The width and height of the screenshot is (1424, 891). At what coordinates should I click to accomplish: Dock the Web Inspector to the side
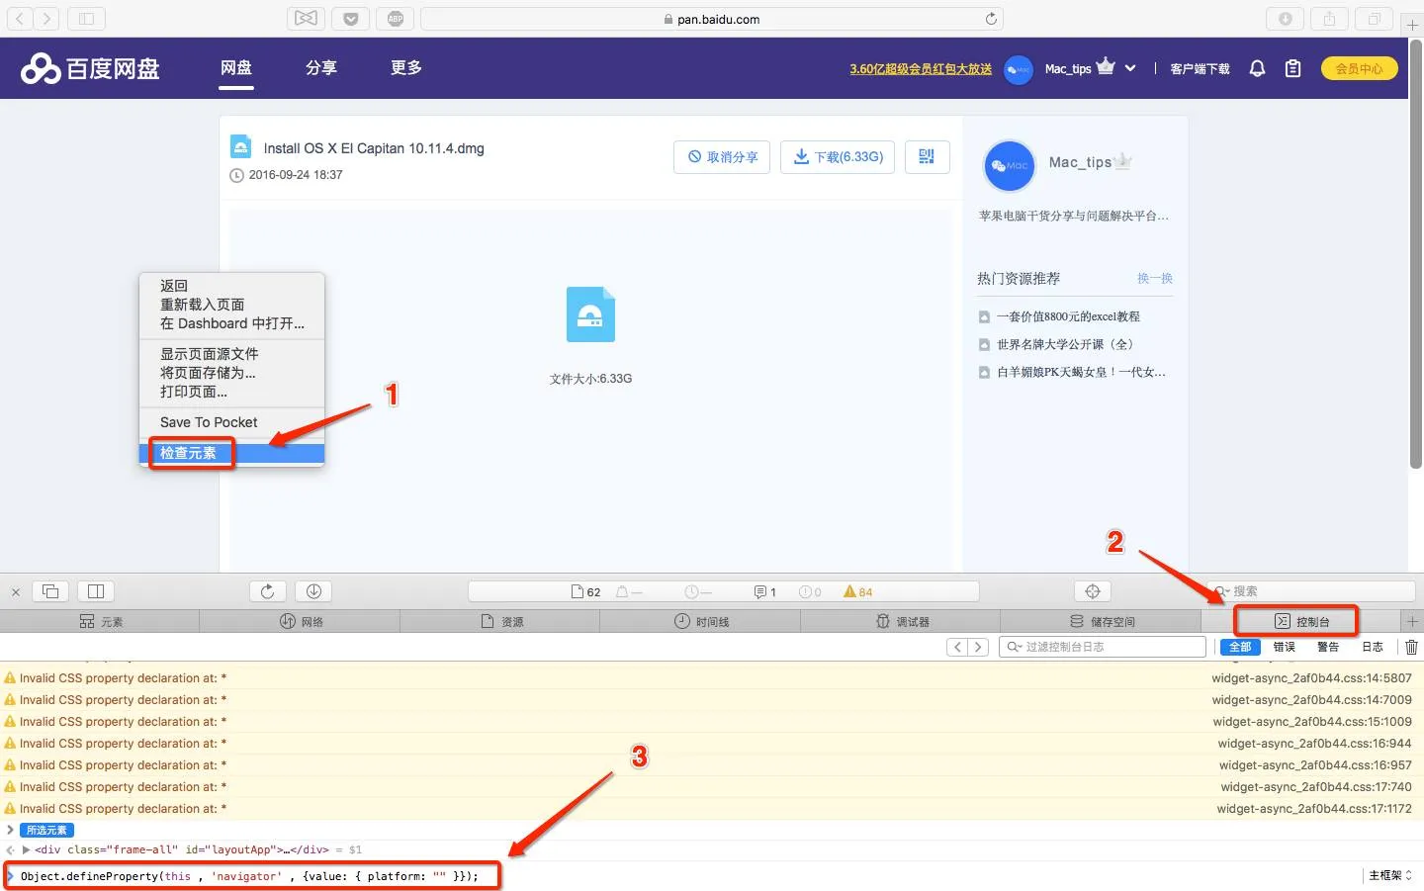click(x=96, y=591)
